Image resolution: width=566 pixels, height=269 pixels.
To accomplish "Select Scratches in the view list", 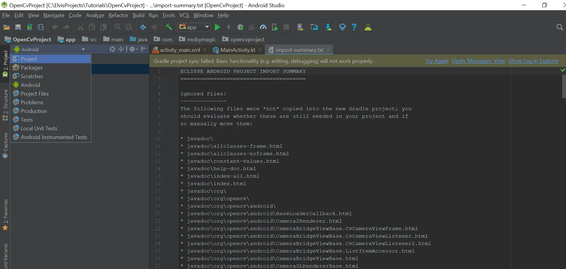I will coord(51,76).
